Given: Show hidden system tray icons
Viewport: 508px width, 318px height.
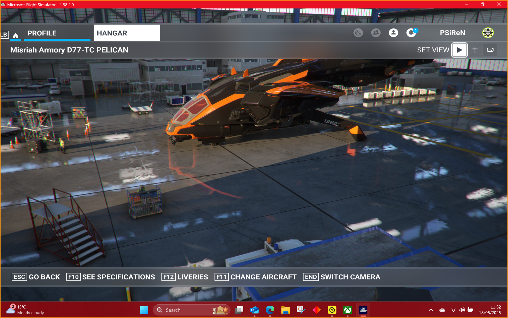Looking at the screenshot, I should [x=431, y=310].
